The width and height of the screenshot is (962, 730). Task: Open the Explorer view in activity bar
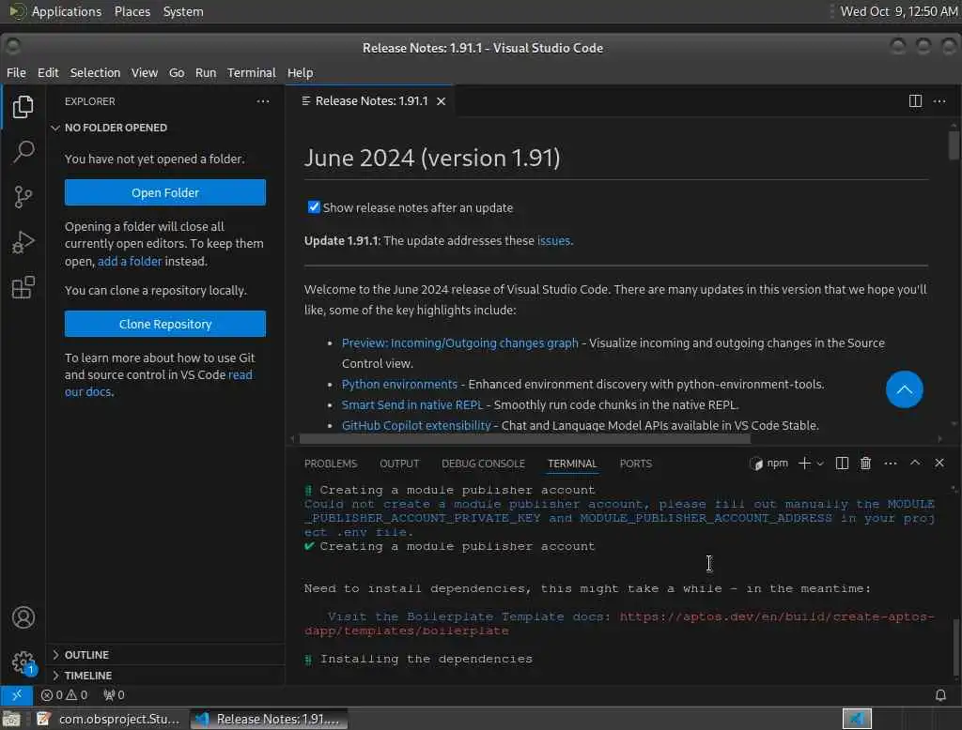tap(23, 107)
